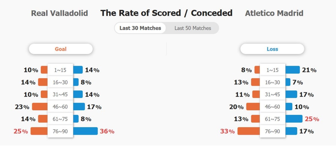Click orange 20% bar in Loss chart
Screen dimensions: 336x146
pos(253,107)
